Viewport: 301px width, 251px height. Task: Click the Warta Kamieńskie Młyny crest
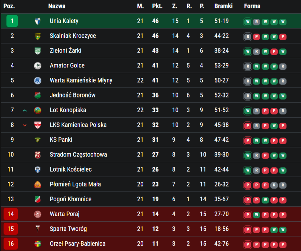[38, 80]
